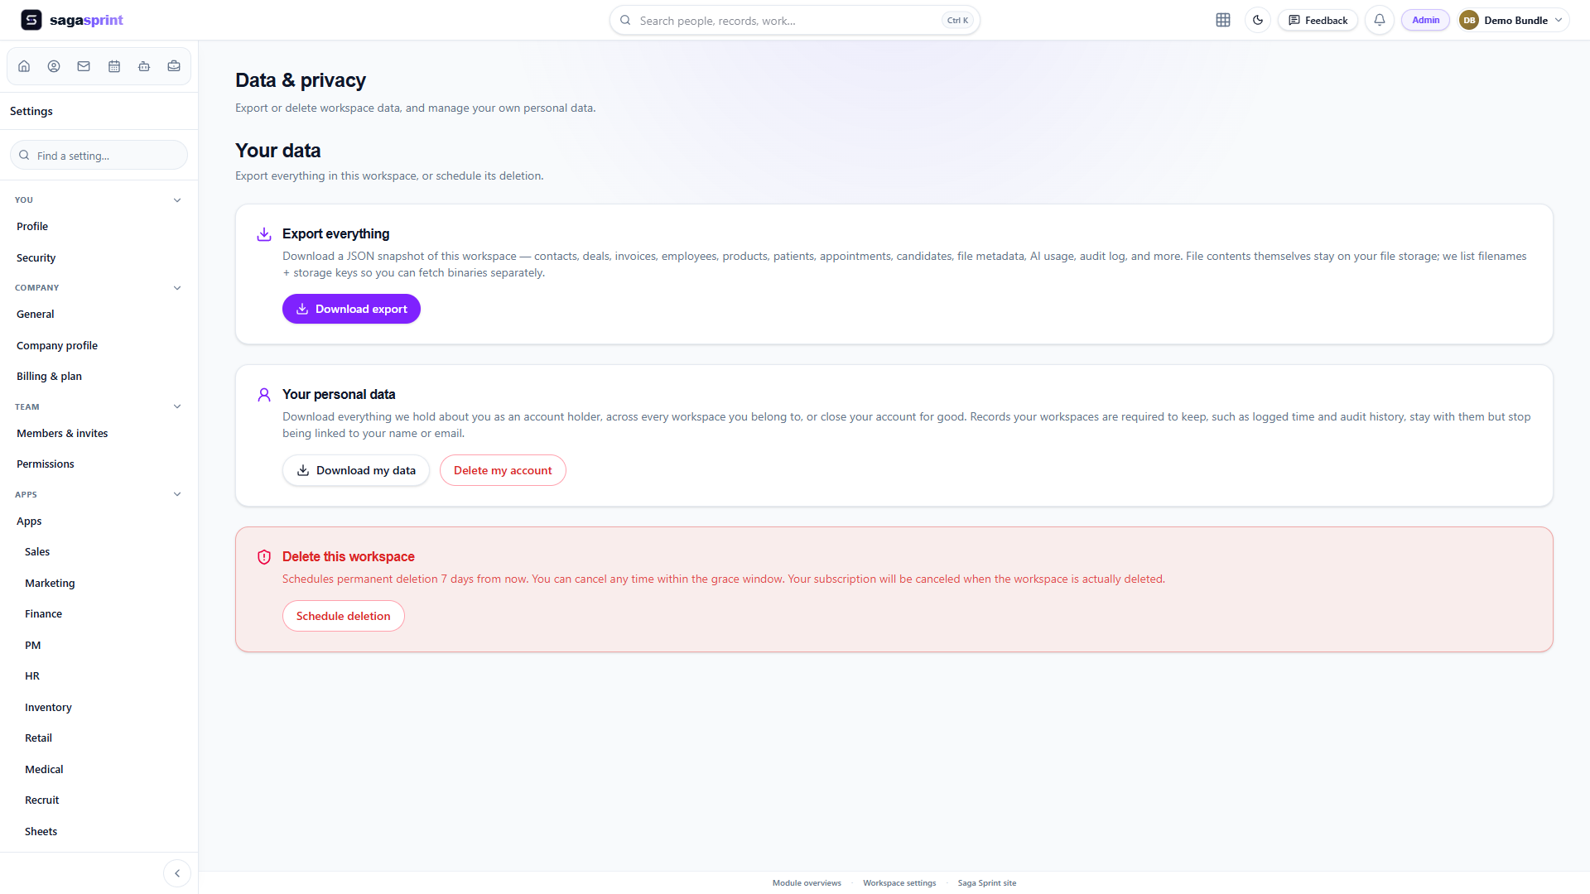This screenshot has height=894, width=1590.
Task: Open the Demo Bundle account dropdown
Action: coord(1512,20)
